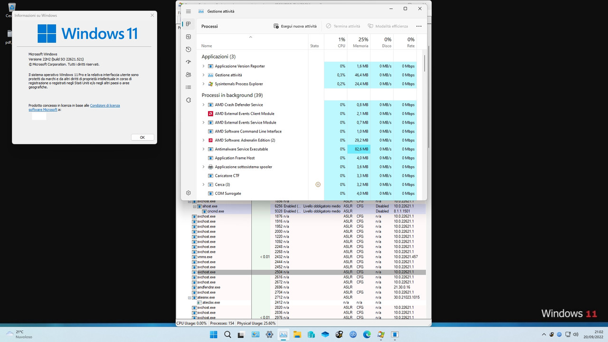Open qBittorrent from the taskbar

(x=353, y=334)
